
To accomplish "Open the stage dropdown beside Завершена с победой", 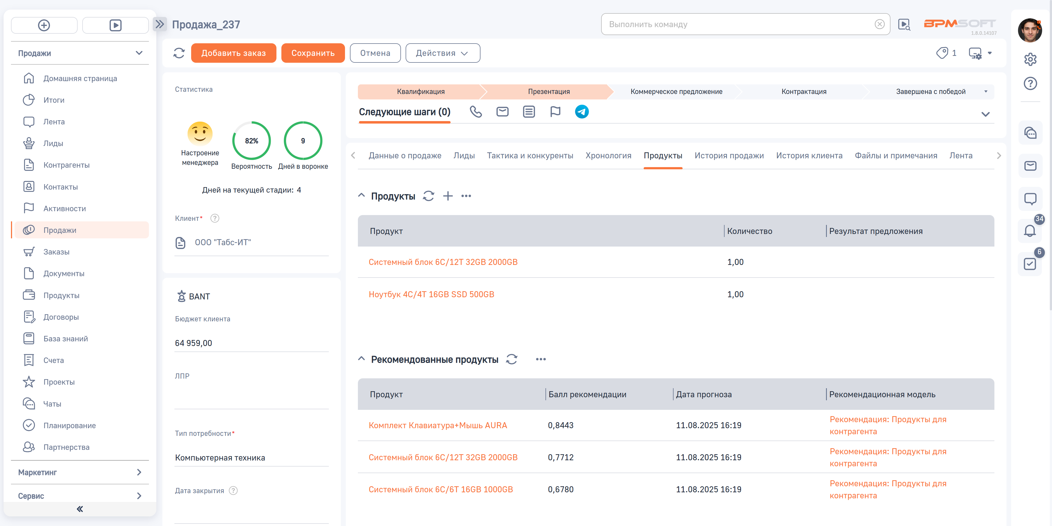I will [985, 92].
